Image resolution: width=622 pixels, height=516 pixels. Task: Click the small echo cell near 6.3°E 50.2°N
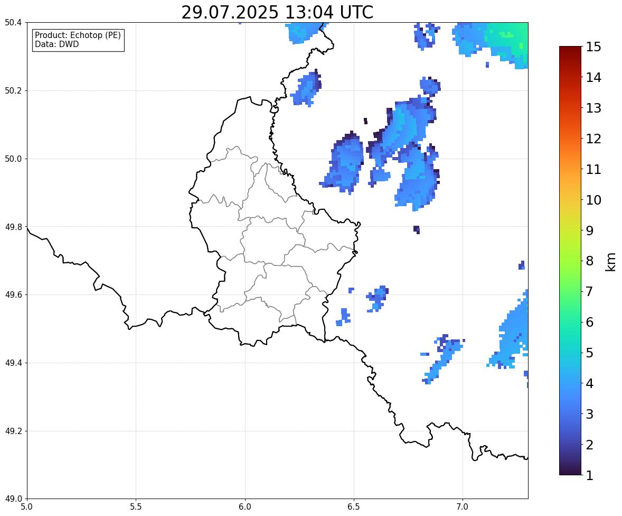pyautogui.click(x=306, y=88)
